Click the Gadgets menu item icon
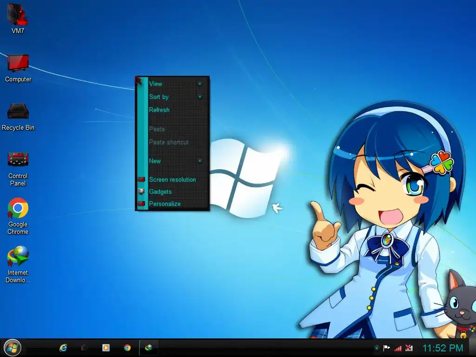This screenshot has height=357, width=476. coord(141,192)
